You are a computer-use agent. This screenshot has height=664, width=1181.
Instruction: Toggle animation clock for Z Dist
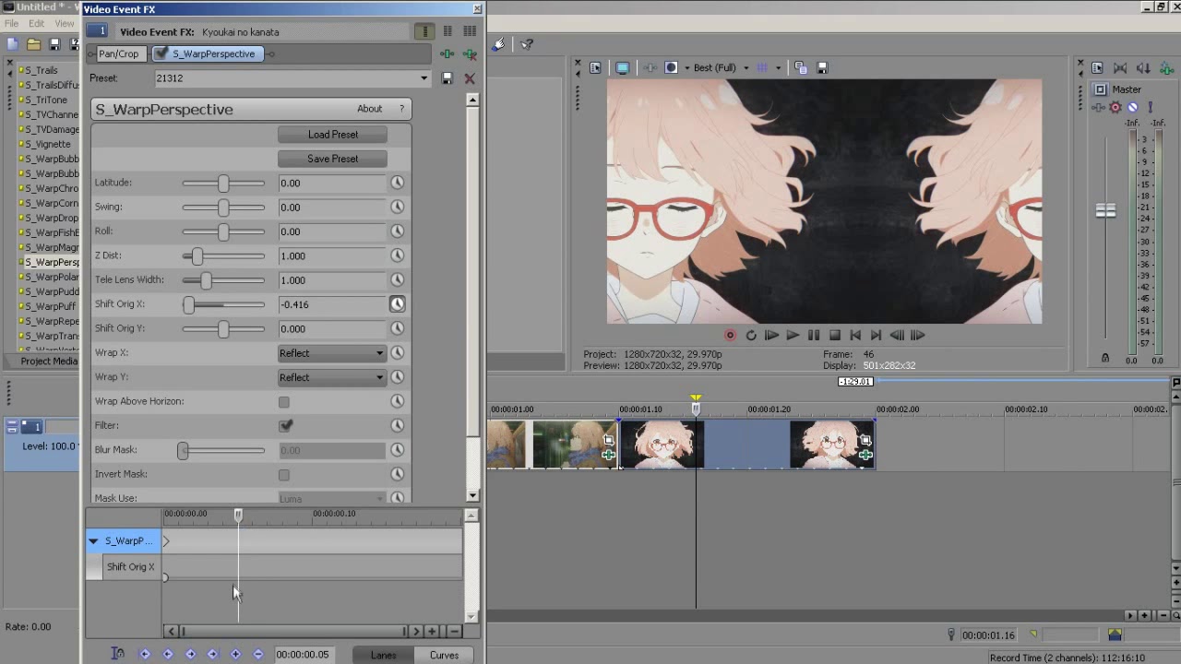click(x=397, y=255)
